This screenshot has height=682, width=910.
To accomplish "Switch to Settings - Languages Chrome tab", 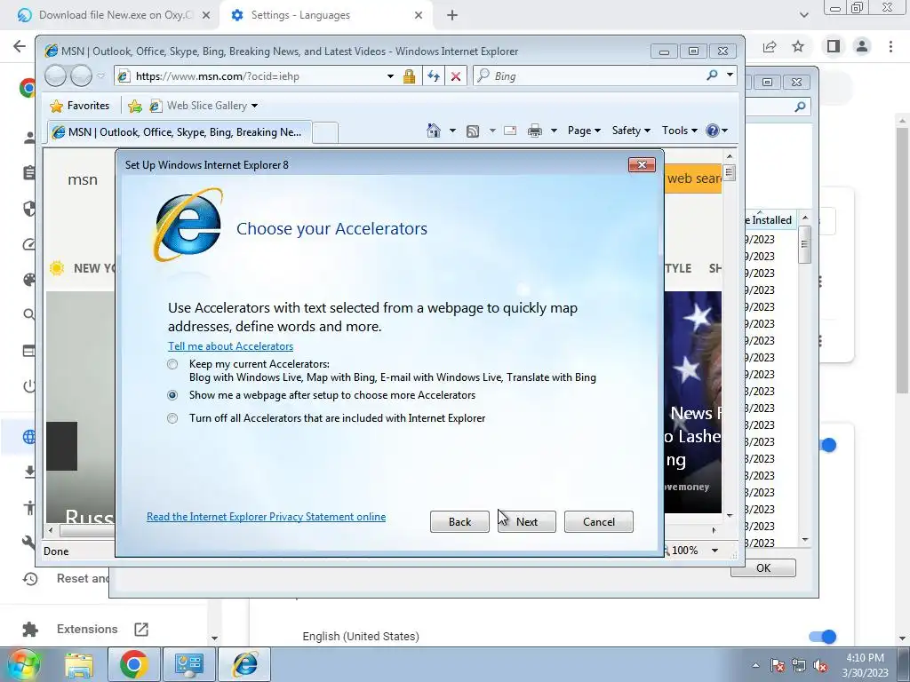I will point(327,15).
